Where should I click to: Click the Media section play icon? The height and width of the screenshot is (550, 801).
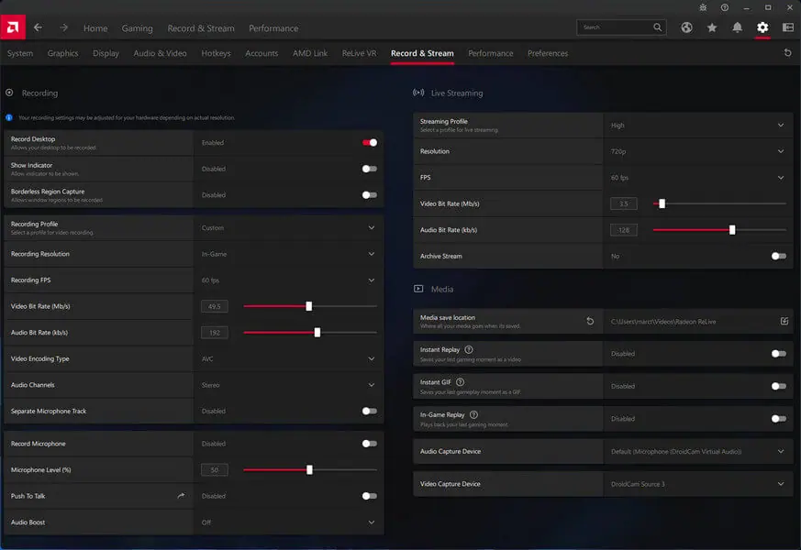(418, 289)
